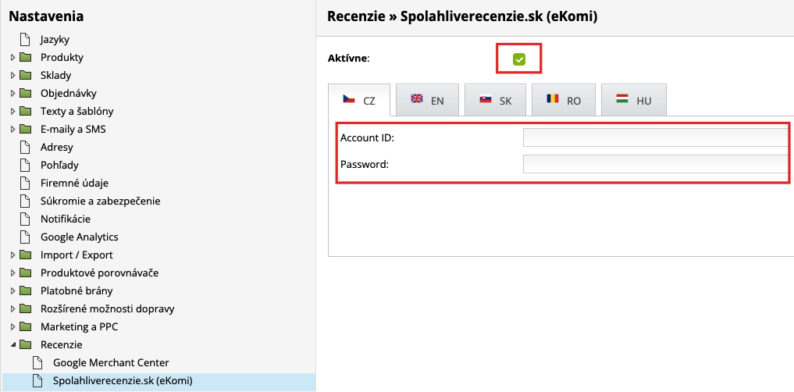Click the Jazyky document icon

[x=25, y=39]
